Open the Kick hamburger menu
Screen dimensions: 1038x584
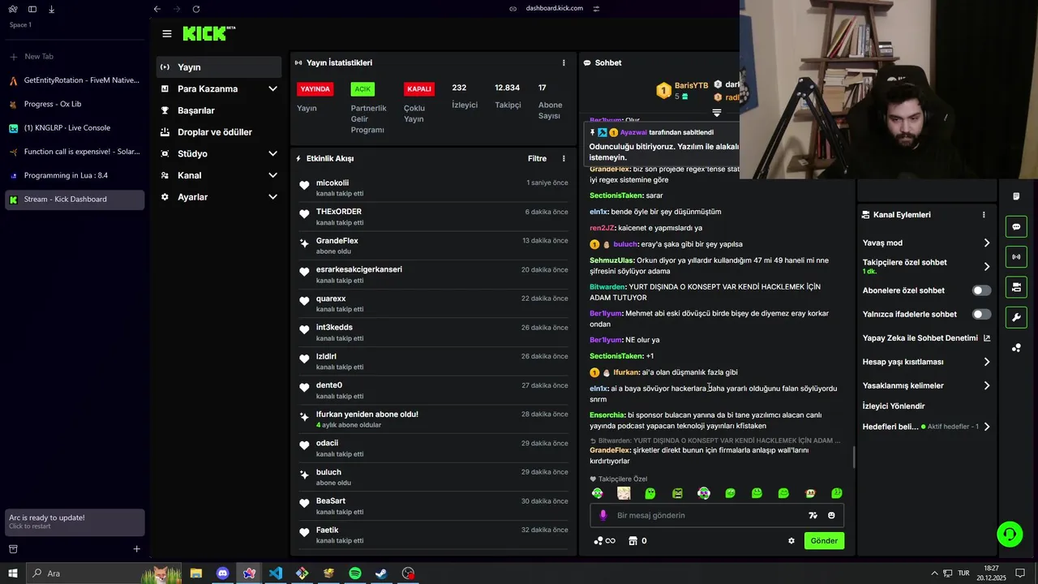[166, 34]
